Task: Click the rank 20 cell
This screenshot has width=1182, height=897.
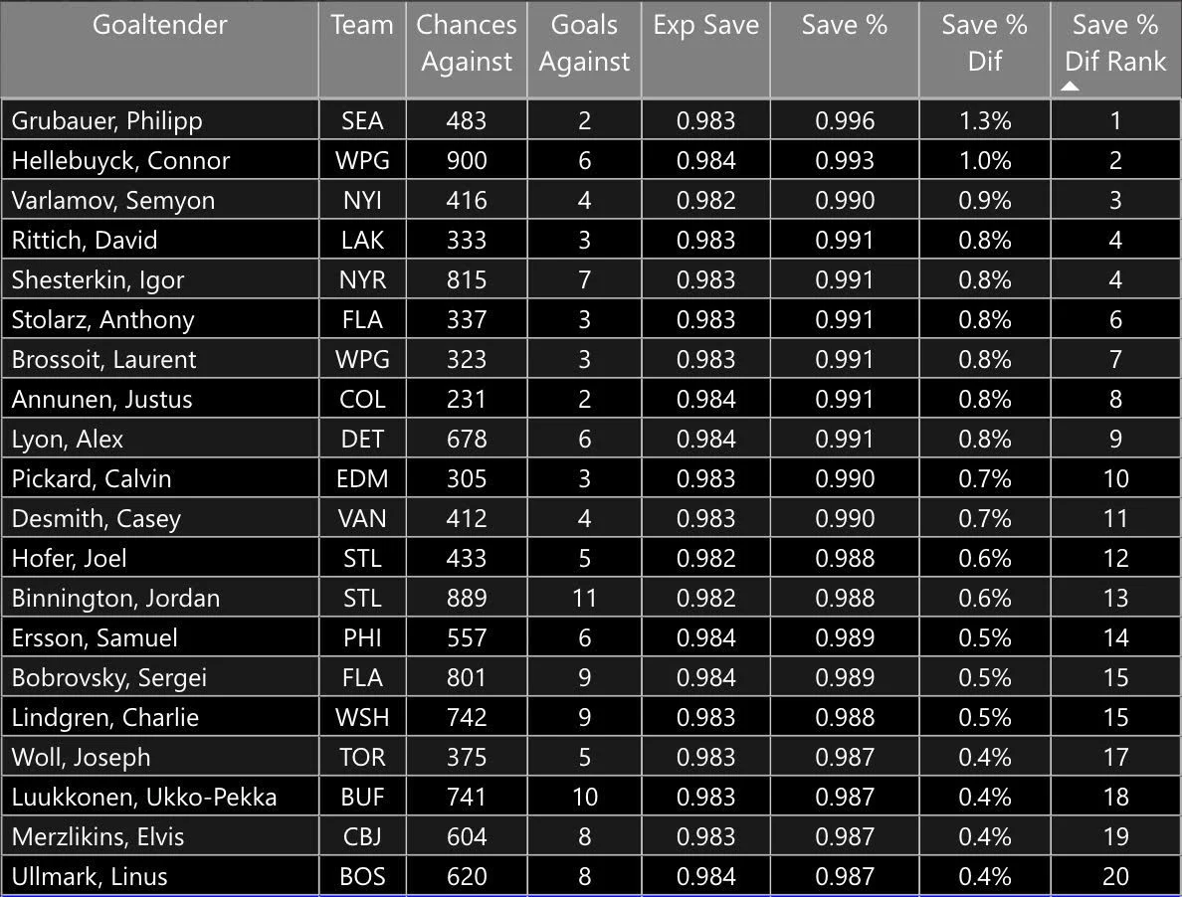Action: click(x=1115, y=877)
